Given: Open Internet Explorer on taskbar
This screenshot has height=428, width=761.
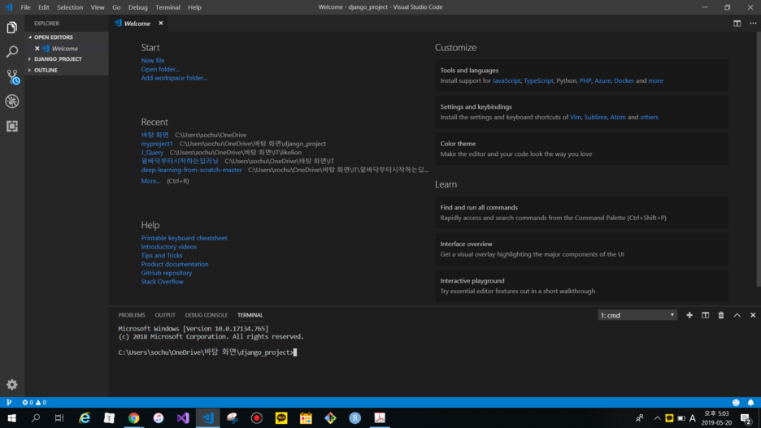Looking at the screenshot, I should click(x=85, y=417).
